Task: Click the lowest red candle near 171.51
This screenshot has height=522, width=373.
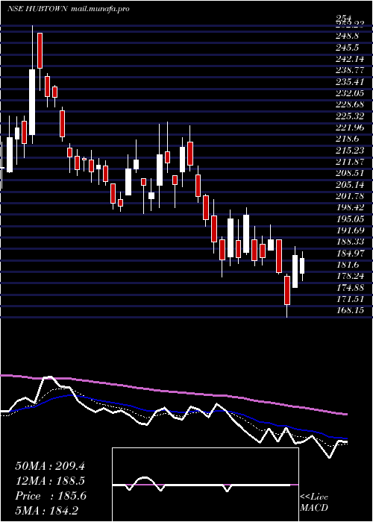Action: click(x=287, y=290)
